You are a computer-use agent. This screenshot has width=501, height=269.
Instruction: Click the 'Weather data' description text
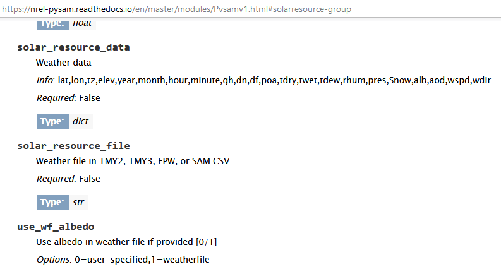63,63
